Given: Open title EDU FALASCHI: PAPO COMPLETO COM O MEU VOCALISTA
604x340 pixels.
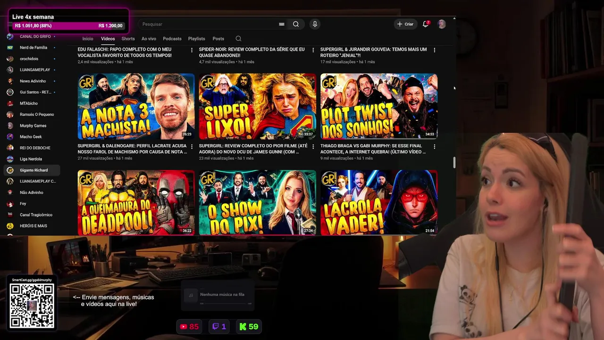Looking at the screenshot, I should click(x=125, y=52).
